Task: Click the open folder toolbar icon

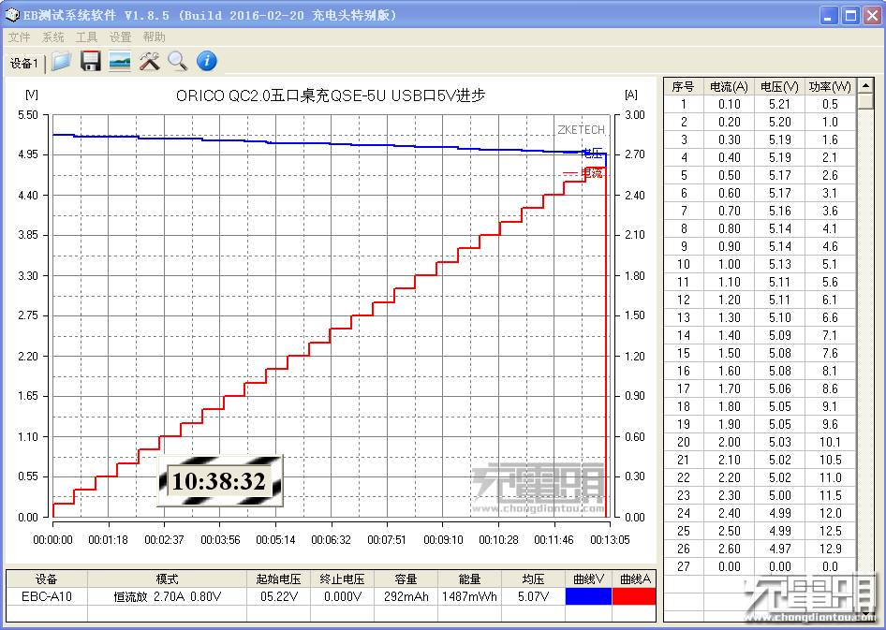Action: (x=61, y=61)
